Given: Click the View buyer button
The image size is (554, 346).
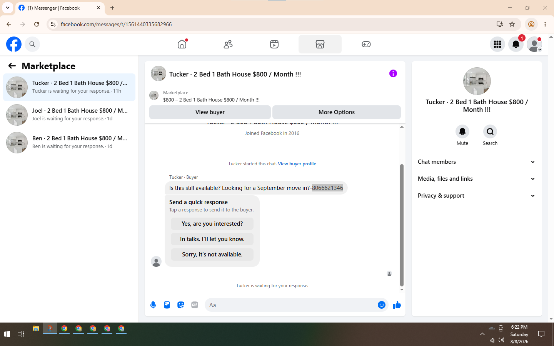Looking at the screenshot, I should pos(210,112).
